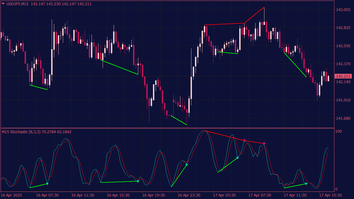Click the M15 Stochastic (8,3,3) indicator label
Image resolution: width=354 pixels, height=199 pixels.
click(x=21, y=132)
